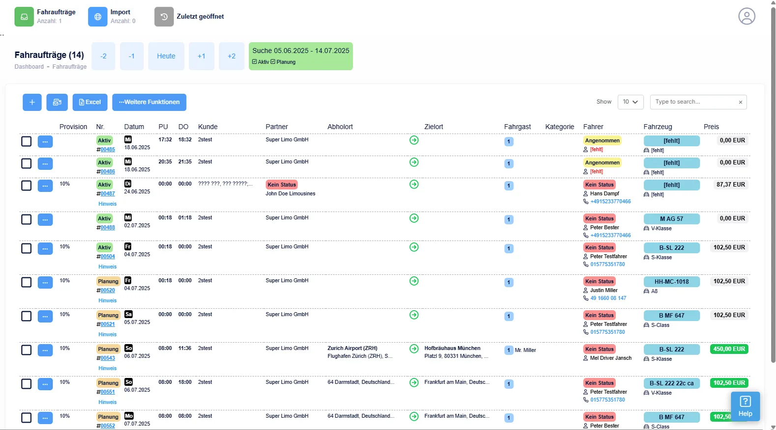Open the user profile avatar

coord(746,16)
